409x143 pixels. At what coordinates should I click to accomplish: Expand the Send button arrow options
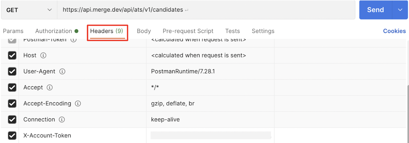tap(400, 10)
